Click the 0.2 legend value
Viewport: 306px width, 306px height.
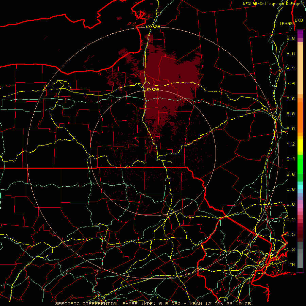coord(291,220)
